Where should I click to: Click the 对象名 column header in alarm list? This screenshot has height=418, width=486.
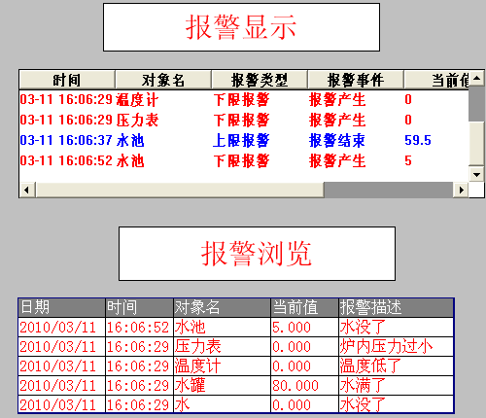pos(163,80)
